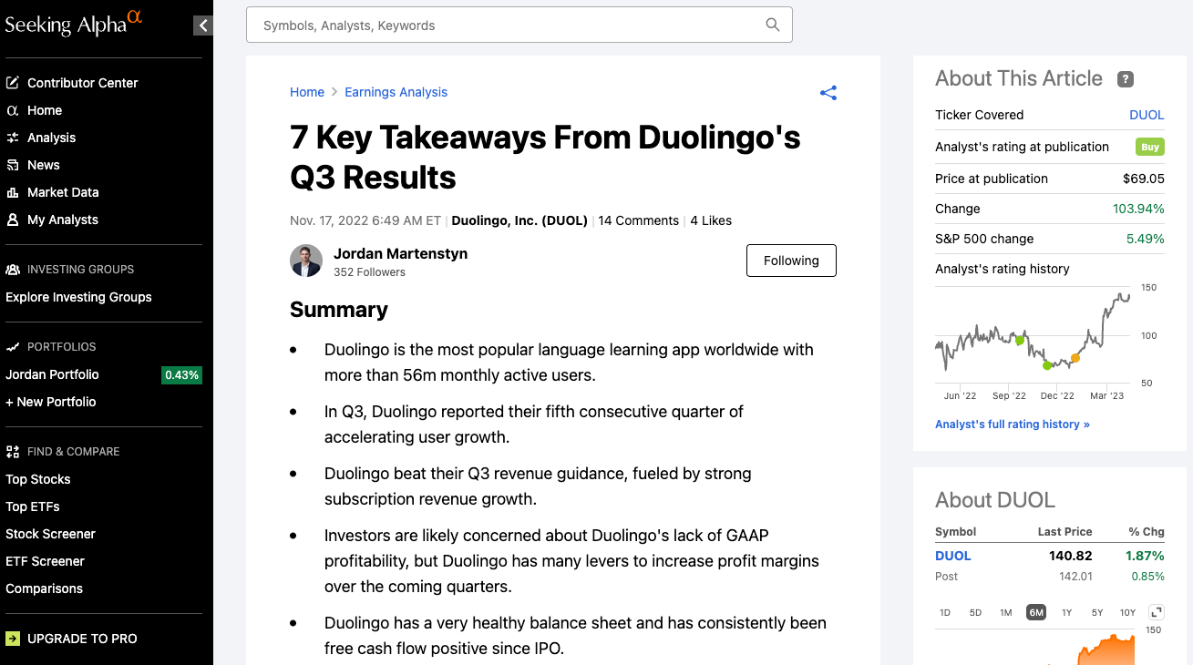Screen dimensions: 1193x665
Task: Open Top Stocks in sidebar
Action: [x=38, y=479]
